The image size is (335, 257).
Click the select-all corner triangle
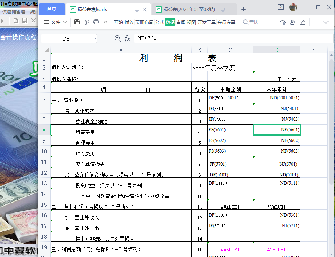[x=47, y=50]
